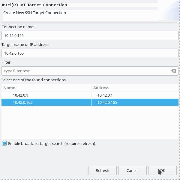Cancel the SSH target connection dialog

[133, 170]
